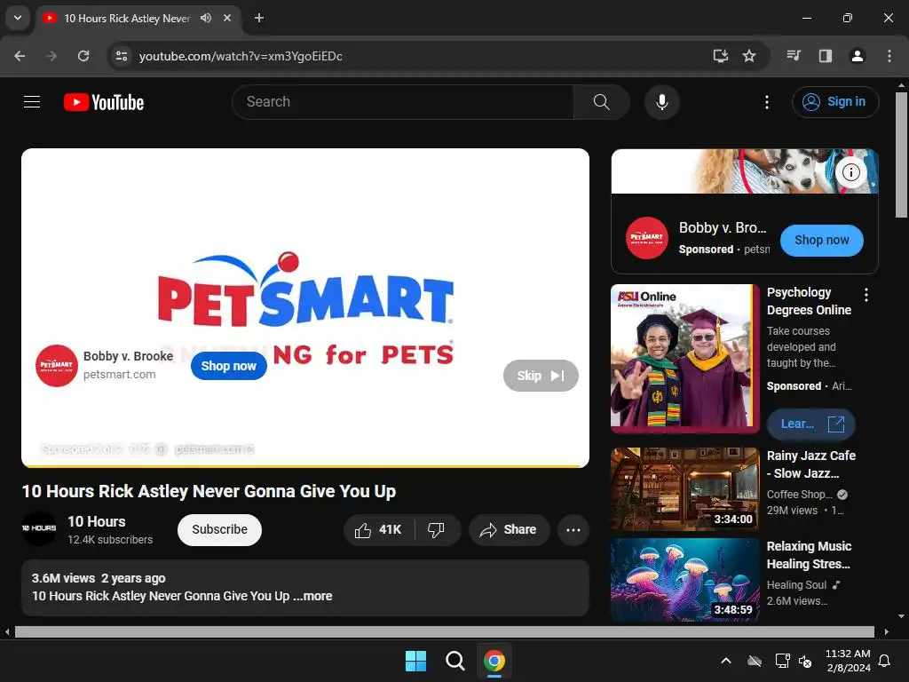Skip the PetSmart ad
The width and height of the screenshot is (909, 682).
pyautogui.click(x=541, y=376)
